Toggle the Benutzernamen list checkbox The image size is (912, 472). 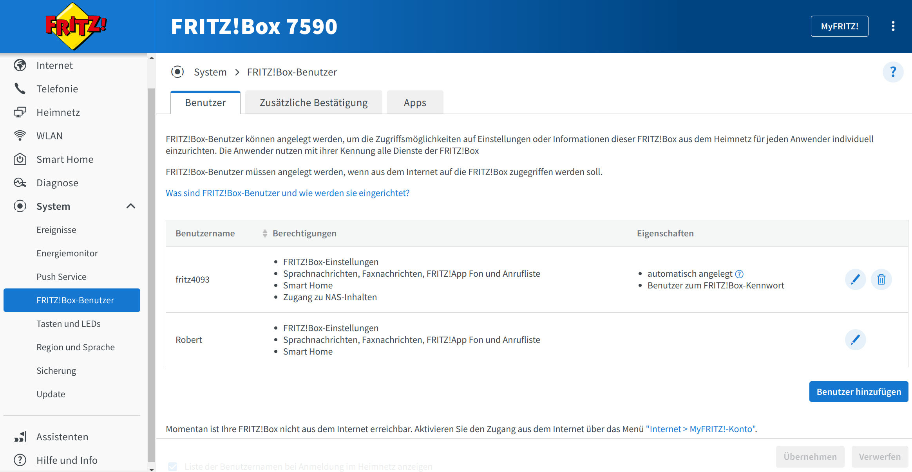(172, 466)
